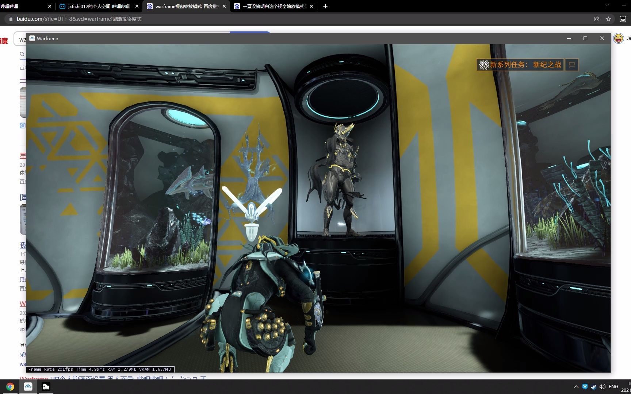Click the share page icon in the address bar

(x=597, y=19)
